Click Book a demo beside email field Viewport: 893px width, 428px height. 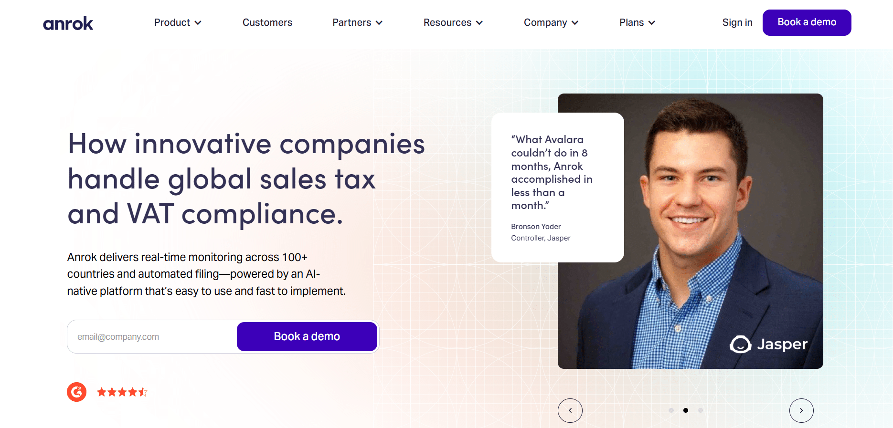(307, 336)
